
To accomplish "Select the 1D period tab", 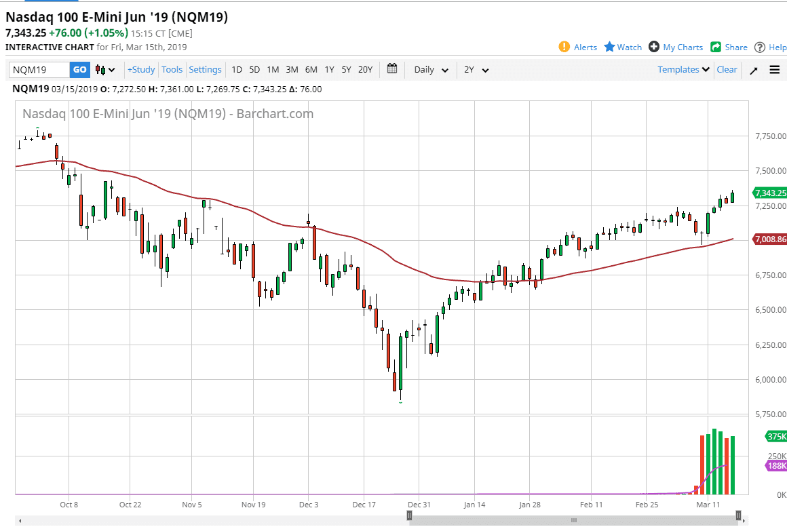I will tap(237, 69).
